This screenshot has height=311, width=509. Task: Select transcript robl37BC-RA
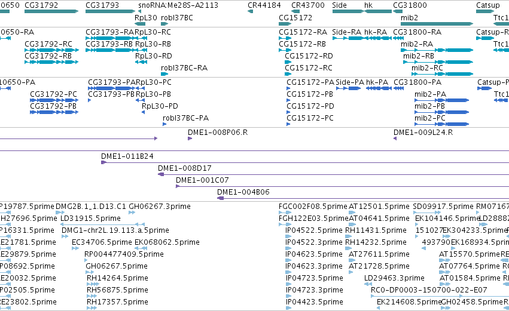[184, 68]
